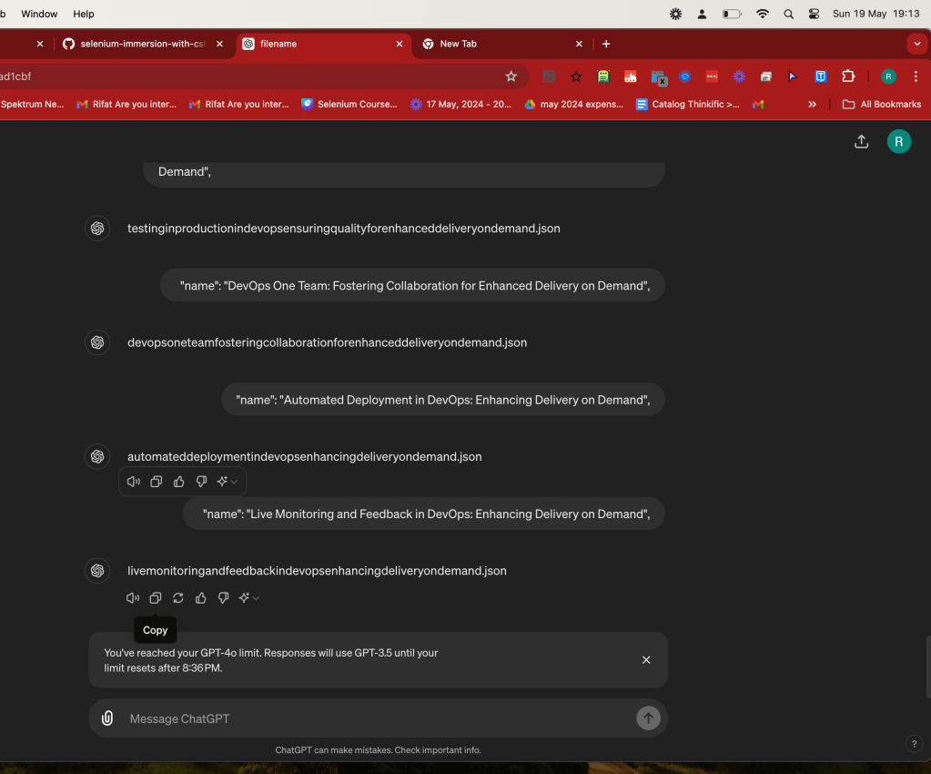
Task: Open the may 2024 expens bookmark
Action: 574,104
